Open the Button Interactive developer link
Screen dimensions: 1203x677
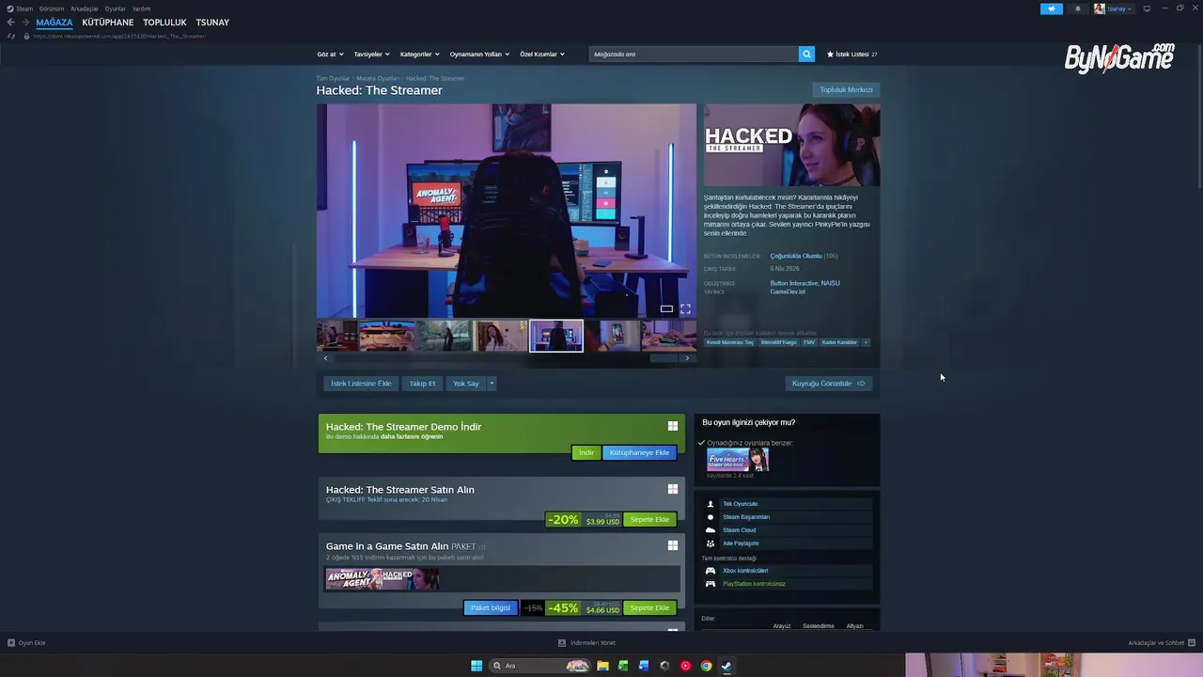(793, 283)
